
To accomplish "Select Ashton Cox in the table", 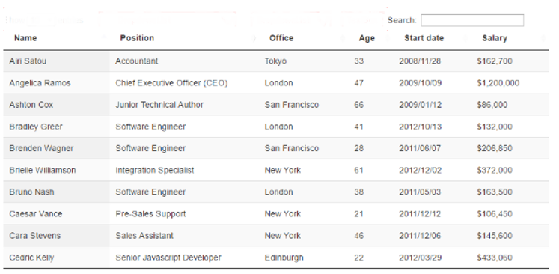I will click(x=31, y=105).
